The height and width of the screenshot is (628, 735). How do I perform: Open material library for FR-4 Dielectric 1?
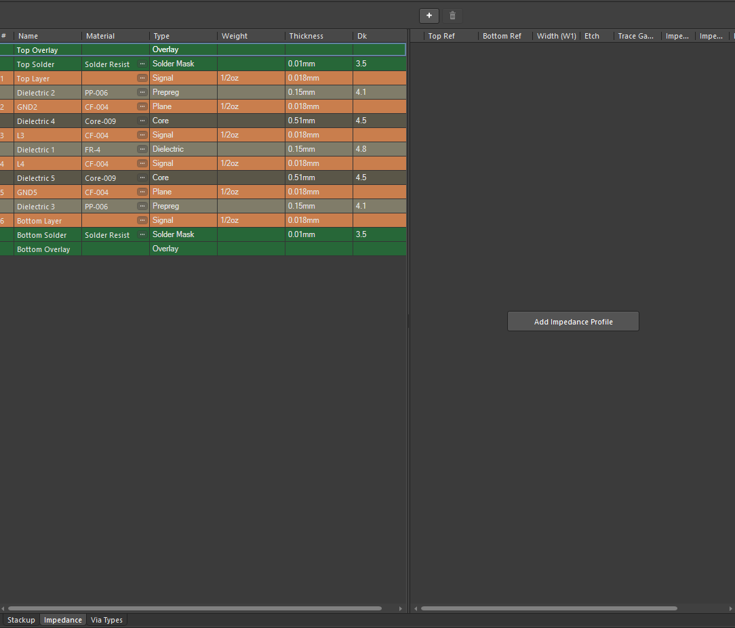pos(142,149)
